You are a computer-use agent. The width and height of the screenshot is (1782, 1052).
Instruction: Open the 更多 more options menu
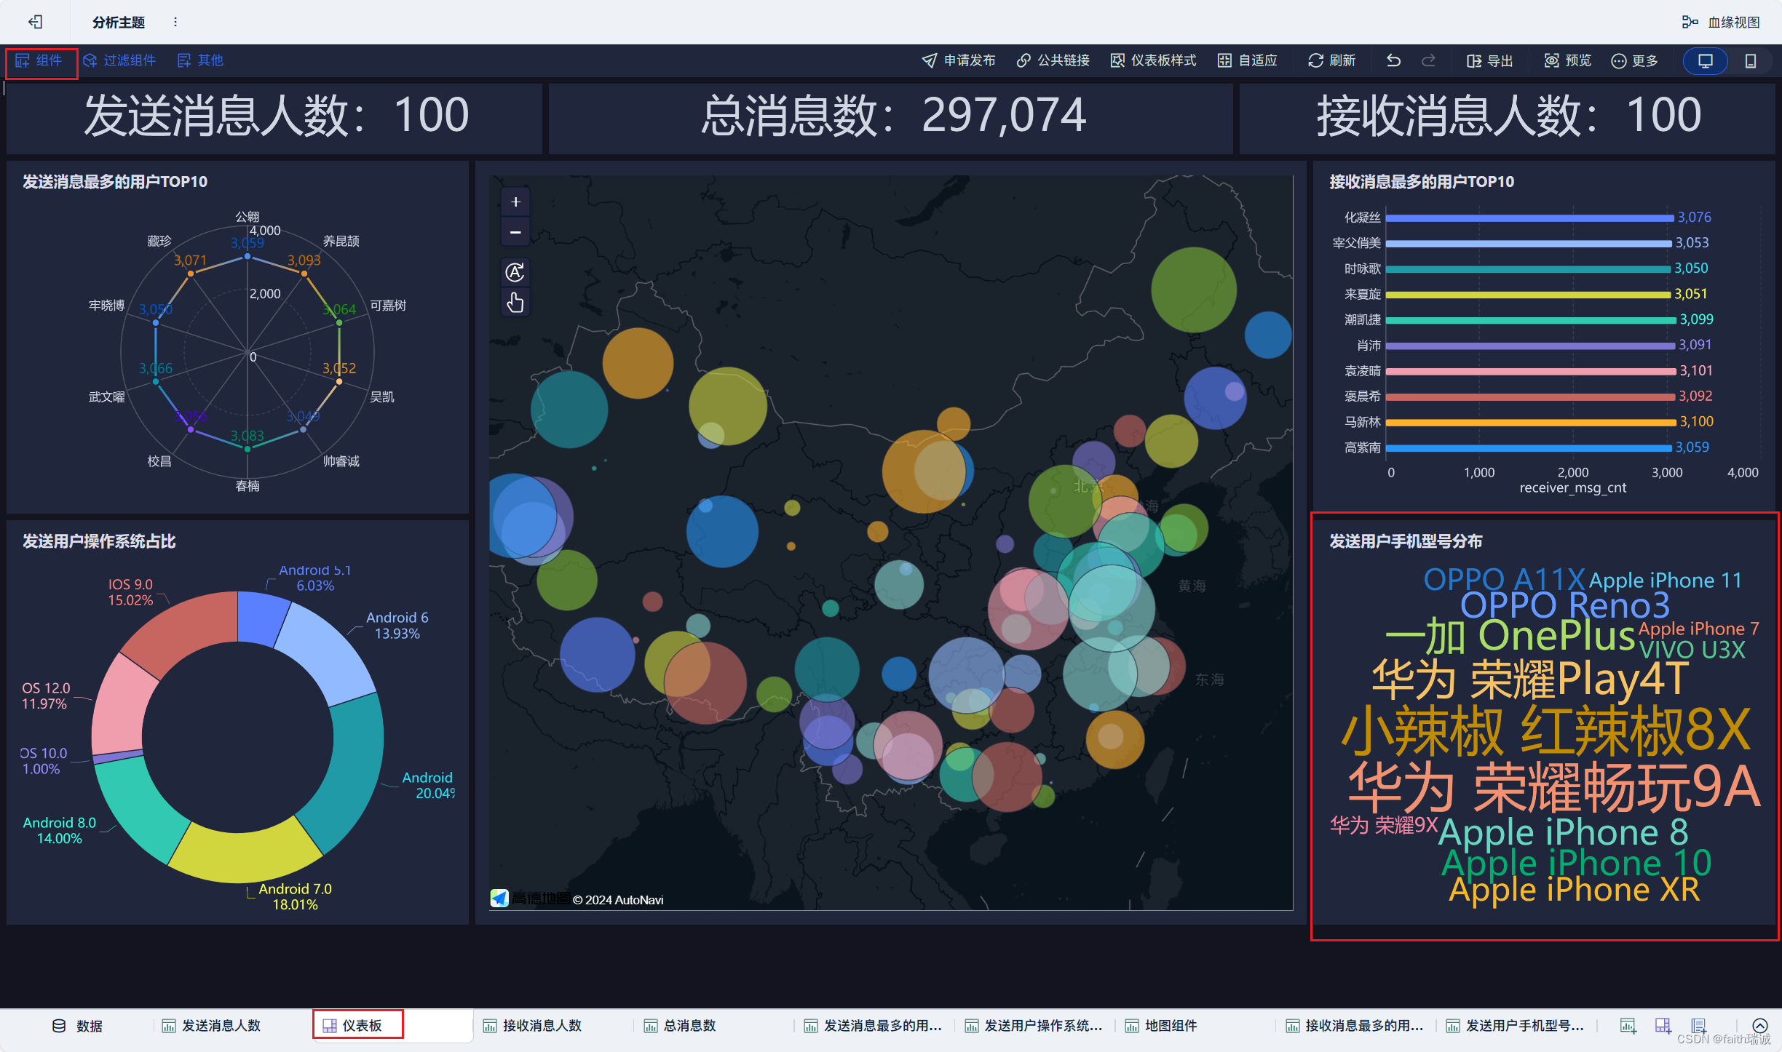click(1634, 60)
